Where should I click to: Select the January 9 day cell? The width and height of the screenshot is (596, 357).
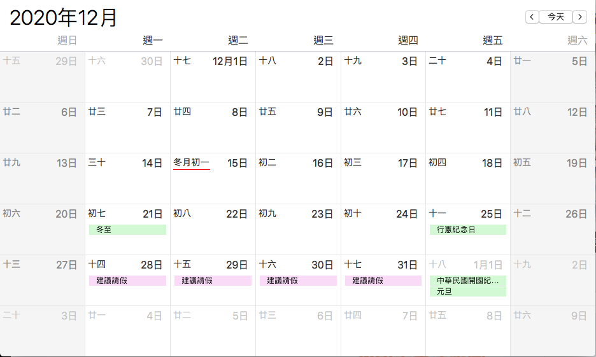click(x=553, y=331)
